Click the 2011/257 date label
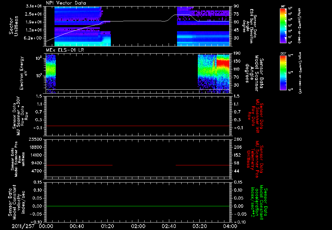This screenshot has height=230, width=332. (23, 226)
